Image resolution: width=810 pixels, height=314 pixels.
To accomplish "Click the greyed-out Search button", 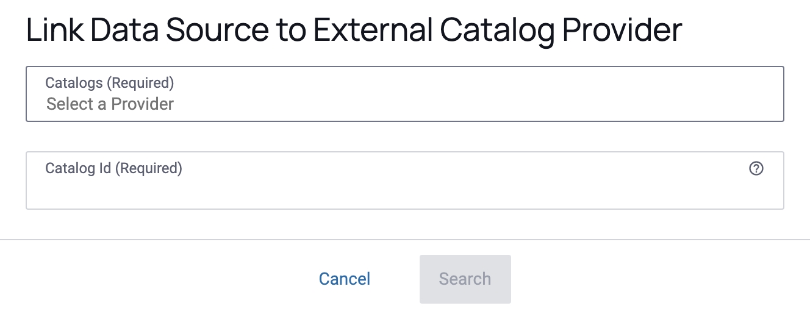I will pos(465,279).
